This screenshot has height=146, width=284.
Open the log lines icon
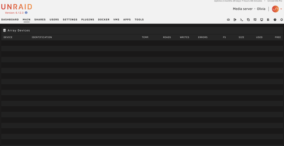(268, 20)
